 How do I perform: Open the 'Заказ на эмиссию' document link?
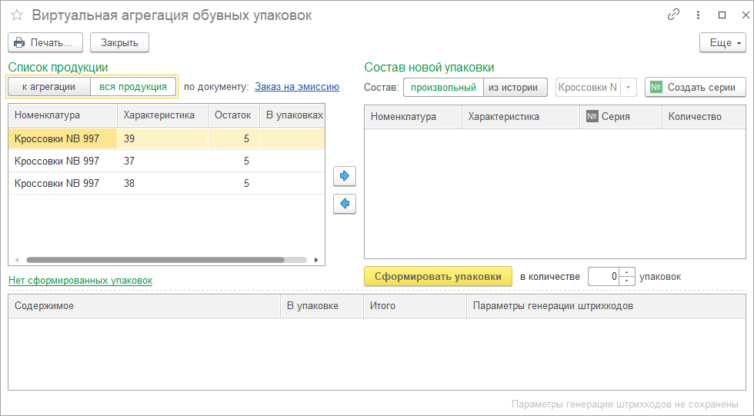point(297,87)
